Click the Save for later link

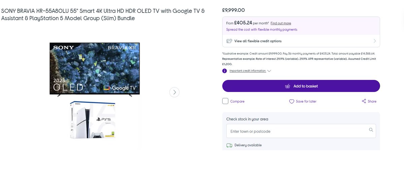click(306, 101)
